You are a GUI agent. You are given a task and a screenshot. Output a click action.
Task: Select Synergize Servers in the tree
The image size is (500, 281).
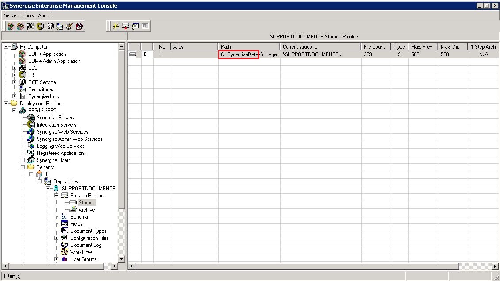click(x=55, y=118)
